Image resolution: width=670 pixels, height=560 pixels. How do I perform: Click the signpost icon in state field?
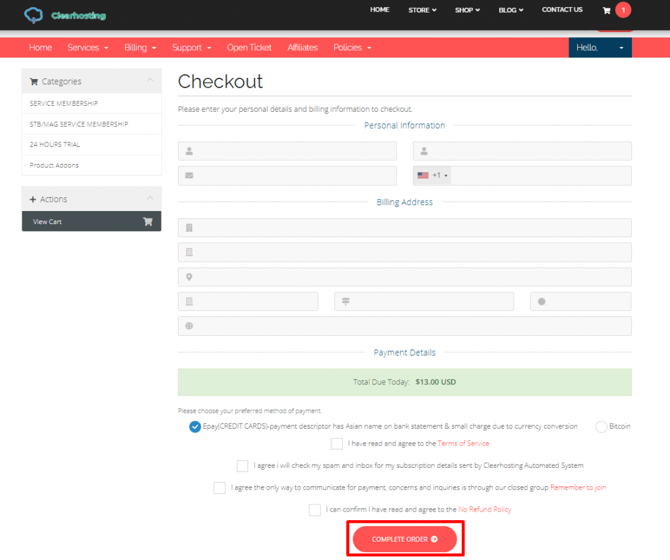pos(345,301)
